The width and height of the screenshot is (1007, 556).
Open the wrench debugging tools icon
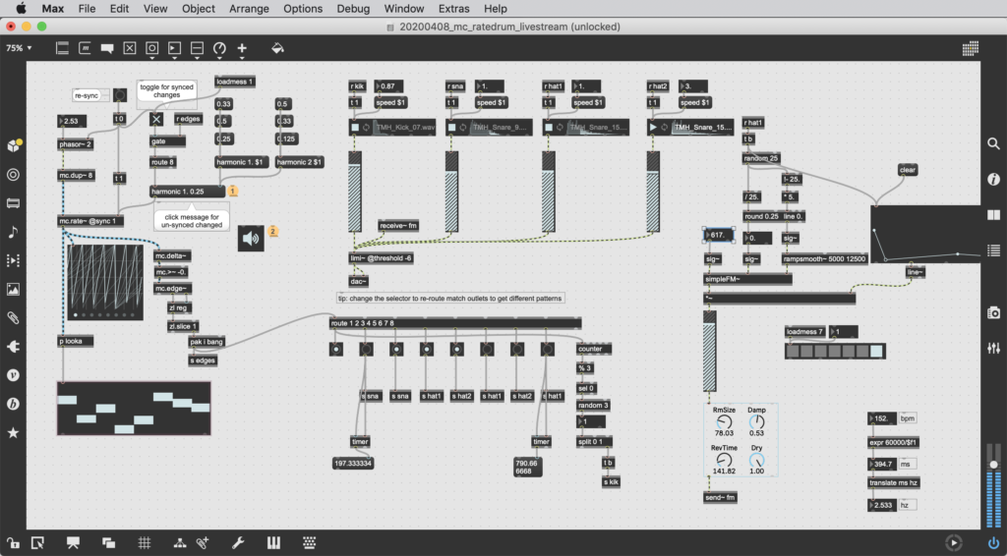238,542
